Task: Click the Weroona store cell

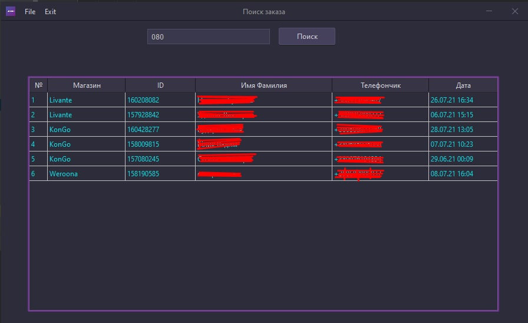Action: pyautogui.click(x=87, y=173)
